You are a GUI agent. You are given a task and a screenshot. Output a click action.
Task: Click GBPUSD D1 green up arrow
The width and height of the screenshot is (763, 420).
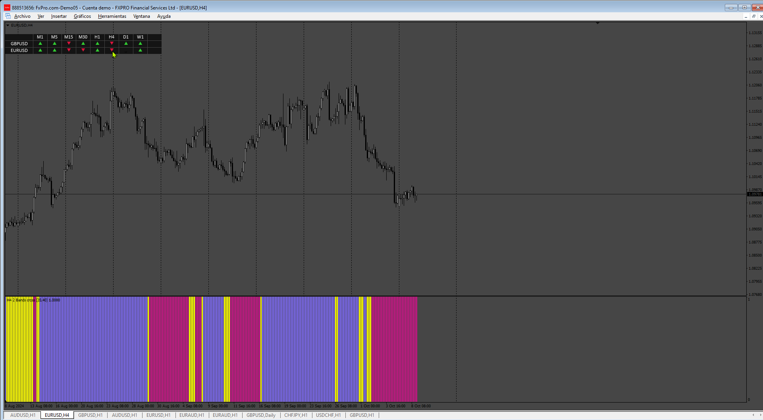tap(126, 44)
